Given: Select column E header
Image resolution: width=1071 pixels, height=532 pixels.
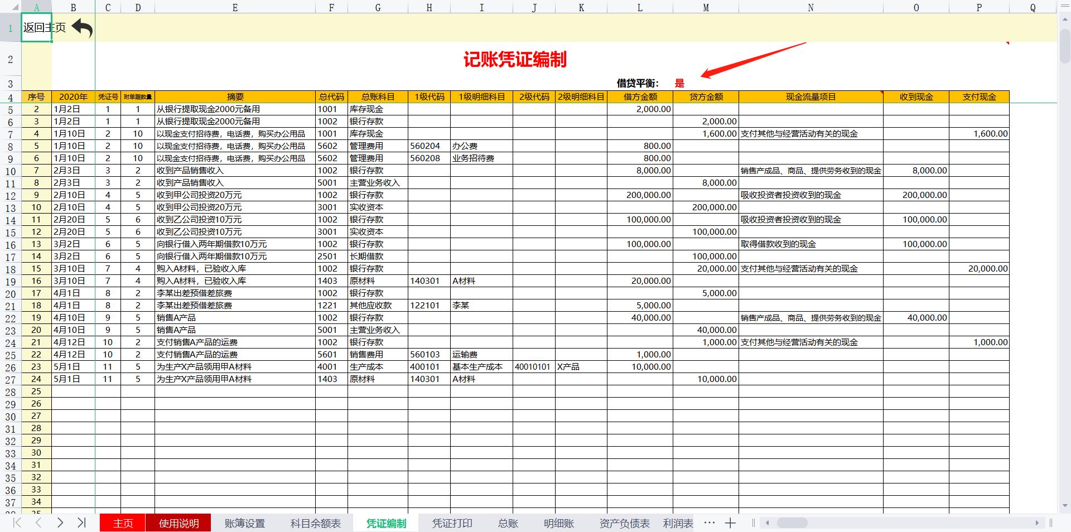Looking at the screenshot, I should (x=234, y=7).
